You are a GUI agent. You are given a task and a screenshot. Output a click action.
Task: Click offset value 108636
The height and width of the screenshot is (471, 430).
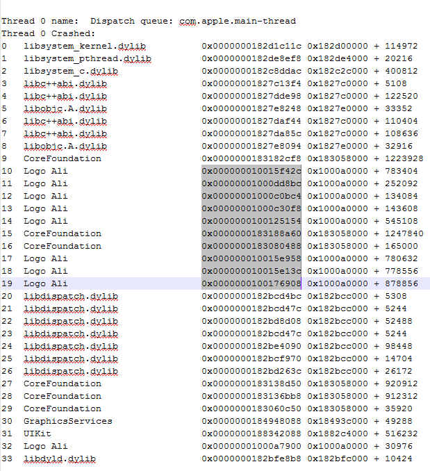tap(402, 133)
